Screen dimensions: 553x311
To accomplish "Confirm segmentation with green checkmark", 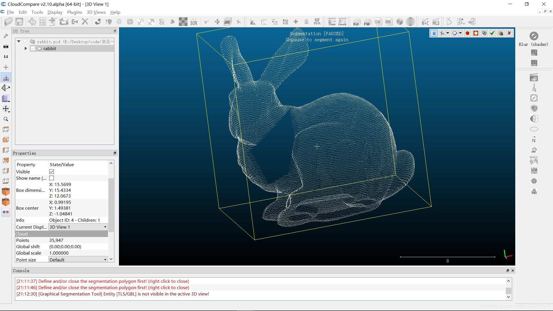I will pyautogui.click(x=493, y=33).
